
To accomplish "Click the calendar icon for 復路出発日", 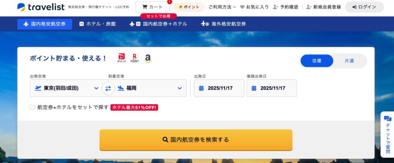I will pyautogui.click(x=254, y=88).
